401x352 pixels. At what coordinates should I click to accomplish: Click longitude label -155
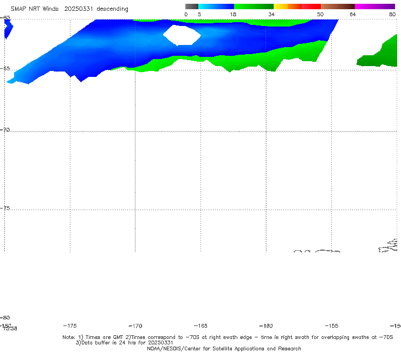click(332, 325)
